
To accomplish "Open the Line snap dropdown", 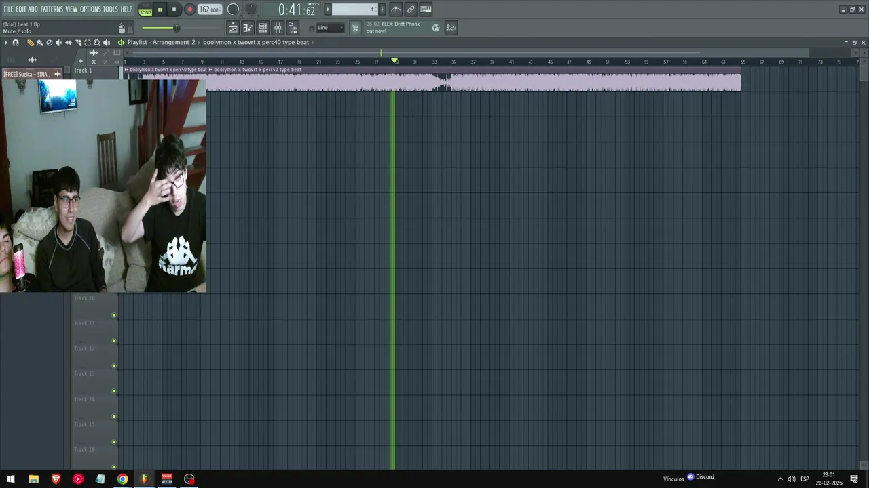I will (x=331, y=28).
